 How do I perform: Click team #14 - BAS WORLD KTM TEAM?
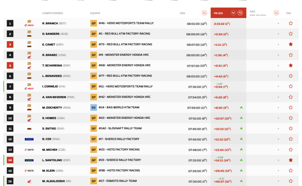(x=119, y=107)
